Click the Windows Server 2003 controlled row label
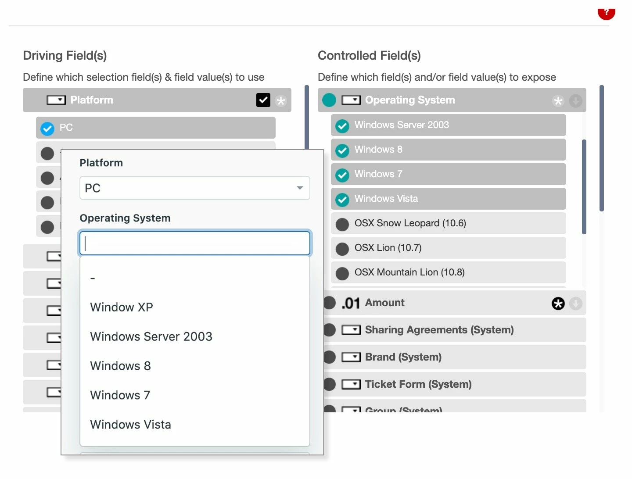Image resolution: width=632 pixels, height=479 pixels. (x=402, y=125)
